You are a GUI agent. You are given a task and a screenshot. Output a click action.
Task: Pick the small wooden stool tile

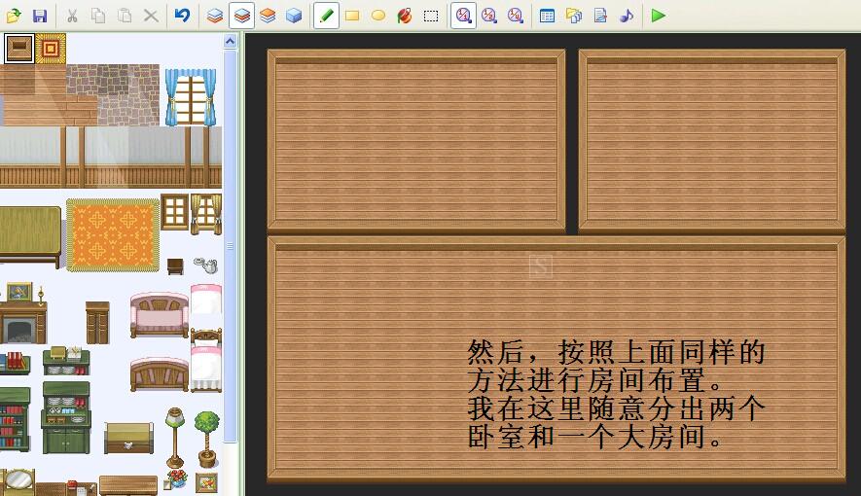(x=175, y=266)
